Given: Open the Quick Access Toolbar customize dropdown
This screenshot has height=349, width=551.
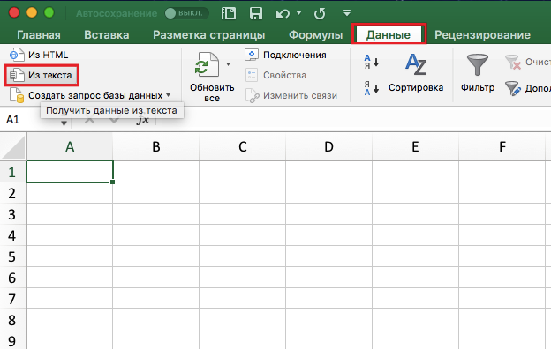Looking at the screenshot, I should (347, 13).
